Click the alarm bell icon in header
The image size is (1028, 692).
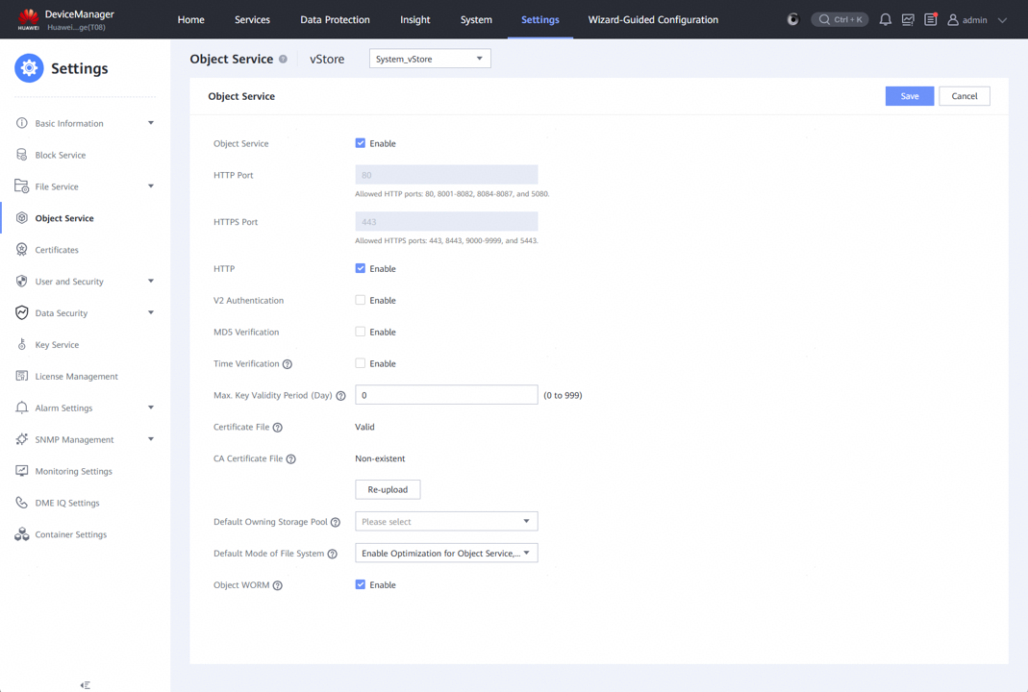885,19
